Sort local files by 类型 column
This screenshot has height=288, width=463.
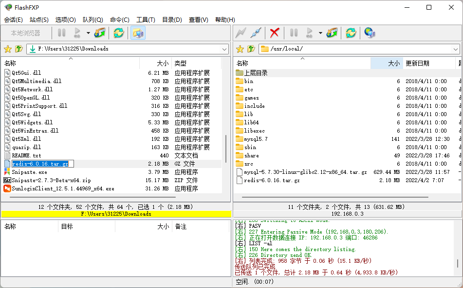tap(196, 63)
